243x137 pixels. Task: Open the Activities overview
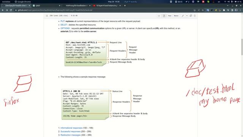(6, 2)
